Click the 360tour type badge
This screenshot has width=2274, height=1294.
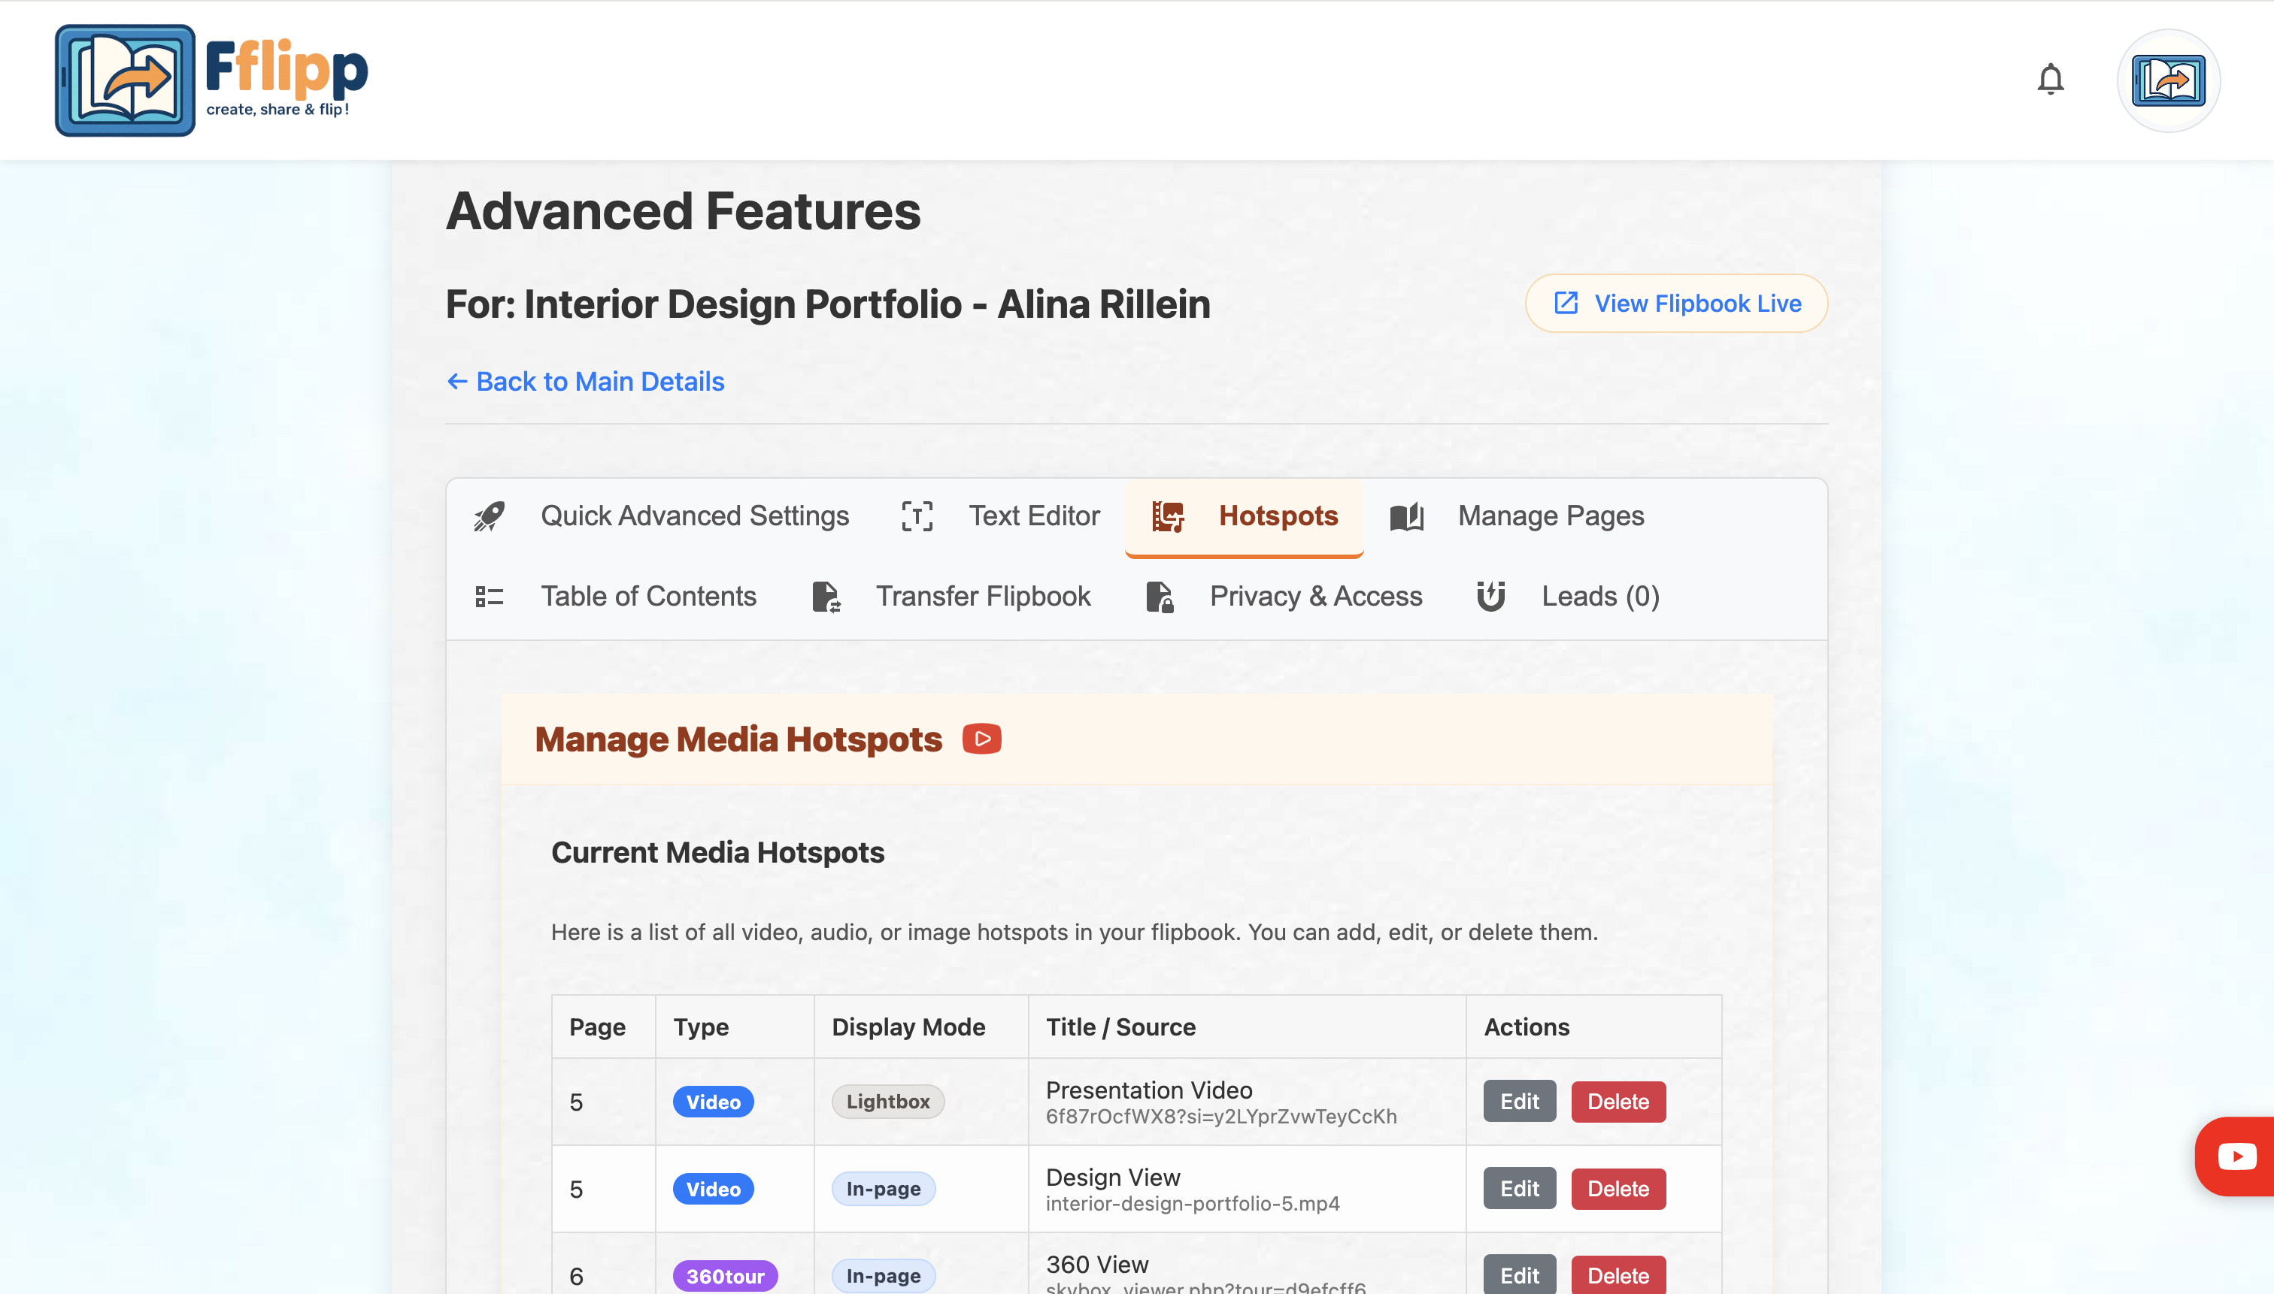725,1276
